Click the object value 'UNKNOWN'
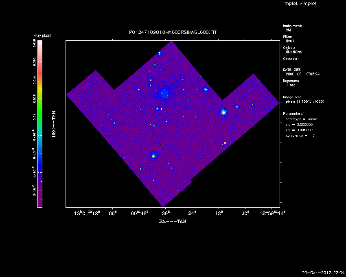Screen dimensions: 346x277 (294, 52)
